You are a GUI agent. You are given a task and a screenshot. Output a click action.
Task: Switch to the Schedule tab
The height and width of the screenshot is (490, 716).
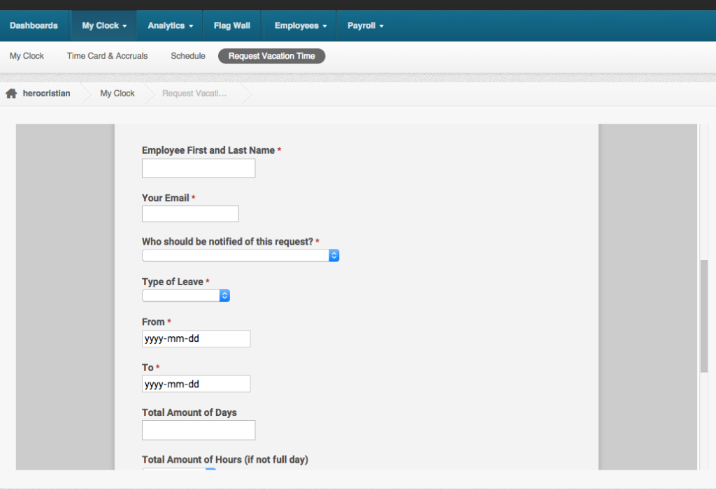pos(188,56)
